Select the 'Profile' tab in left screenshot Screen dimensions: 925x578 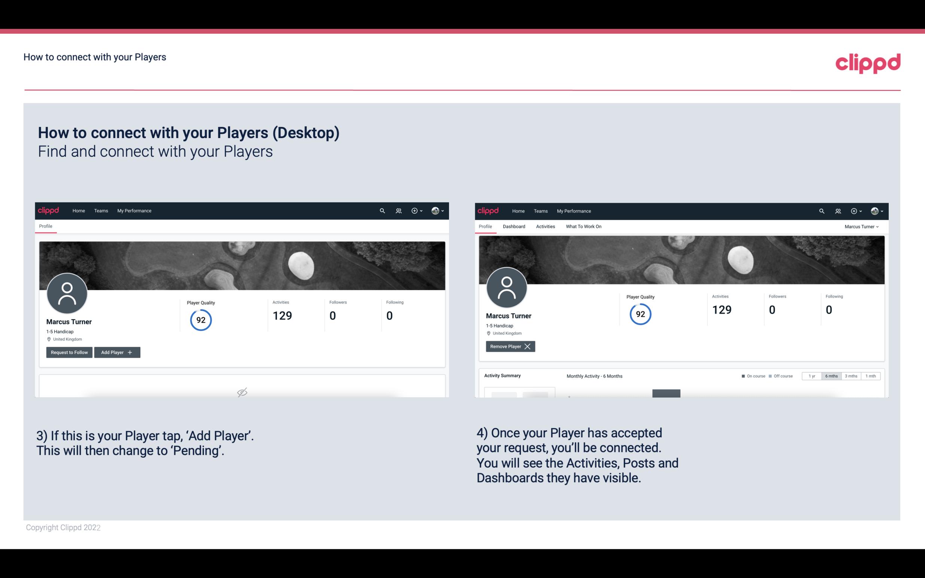[45, 226]
